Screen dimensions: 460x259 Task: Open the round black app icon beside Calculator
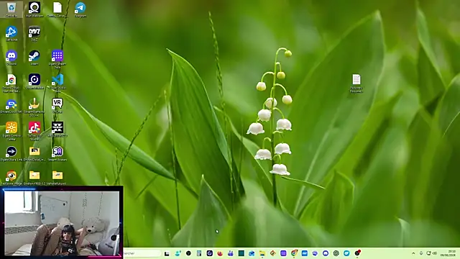tap(188, 253)
